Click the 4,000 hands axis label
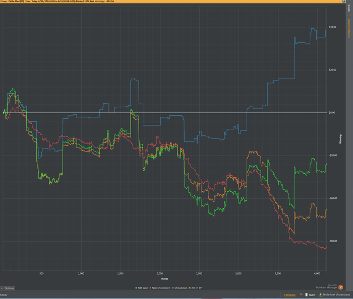This screenshot has width=353, height=299. click(317, 274)
